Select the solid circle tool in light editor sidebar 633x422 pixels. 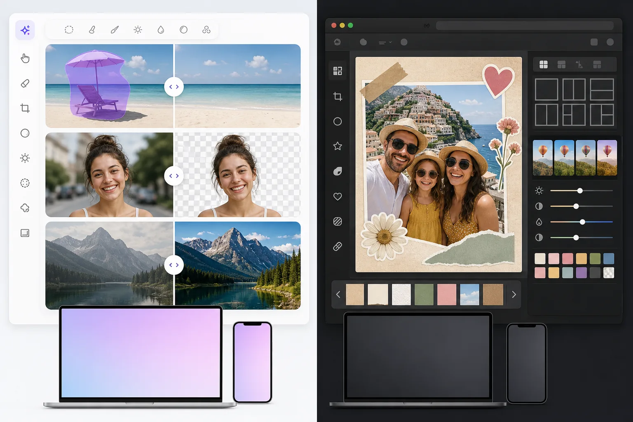pos(25,133)
